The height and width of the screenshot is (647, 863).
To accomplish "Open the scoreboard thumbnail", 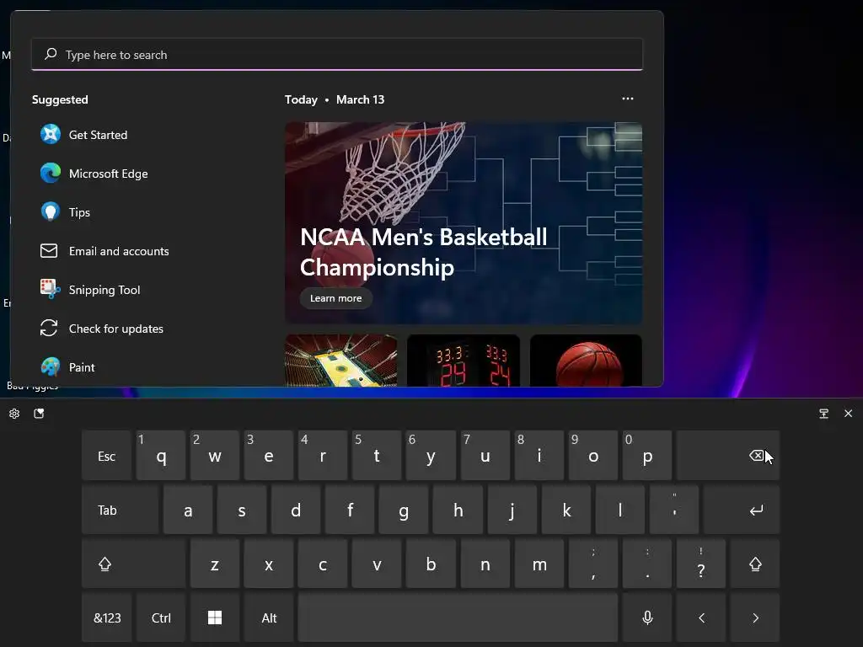I will 464,361.
